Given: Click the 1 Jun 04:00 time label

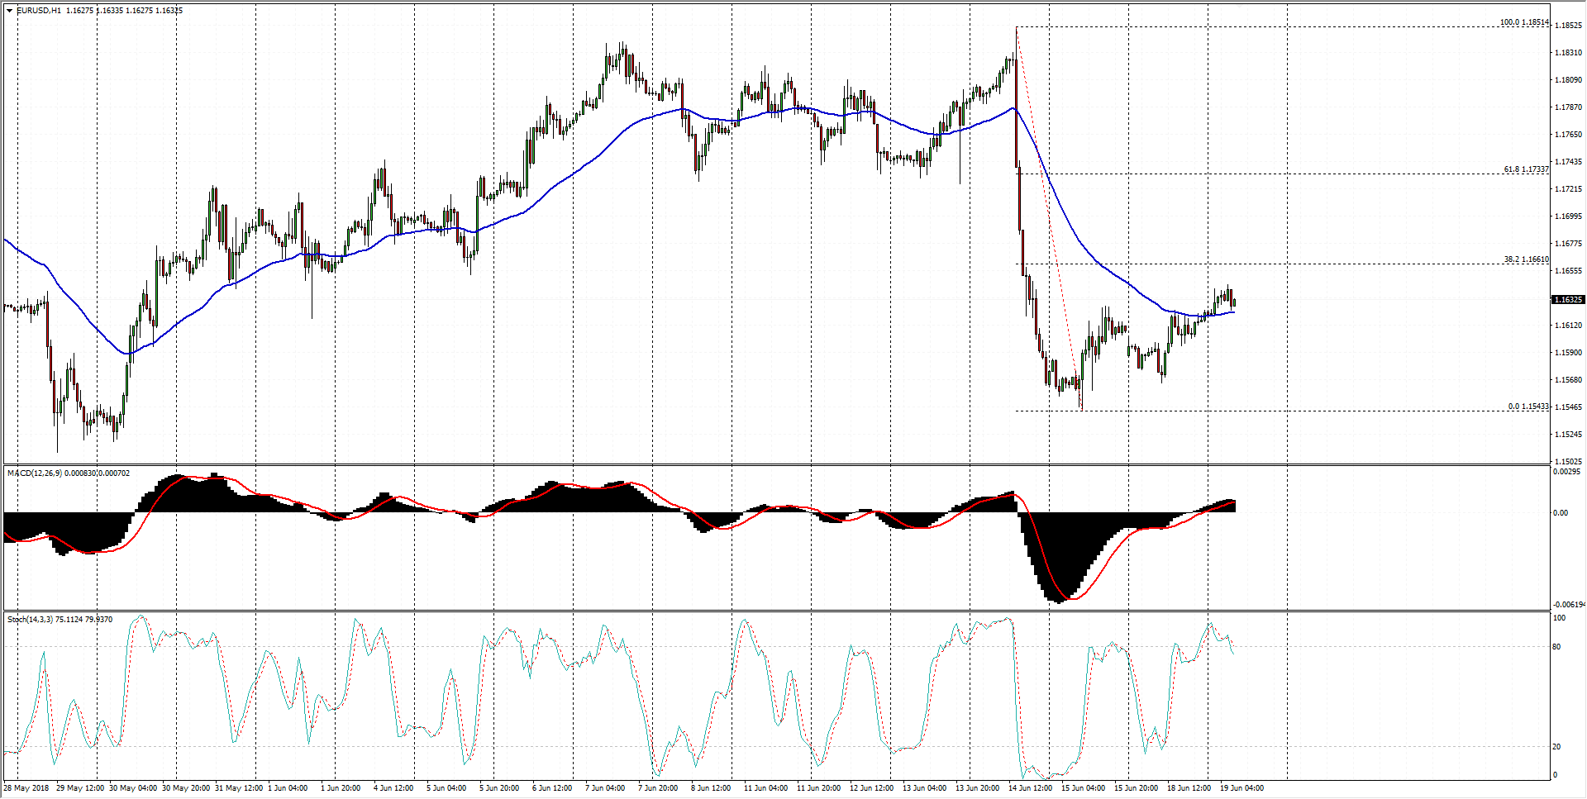Looking at the screenshot, I should click(x=288, y=788).
